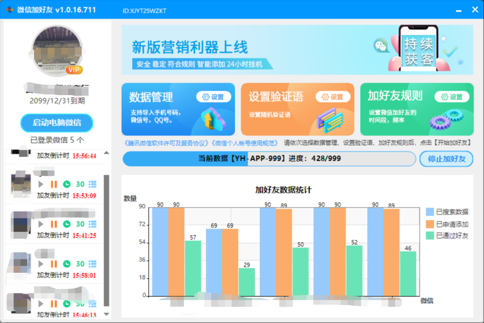Click green clock icon in 15:53:09 row
The height and width of the screenshot is (323, 484).
67,184
